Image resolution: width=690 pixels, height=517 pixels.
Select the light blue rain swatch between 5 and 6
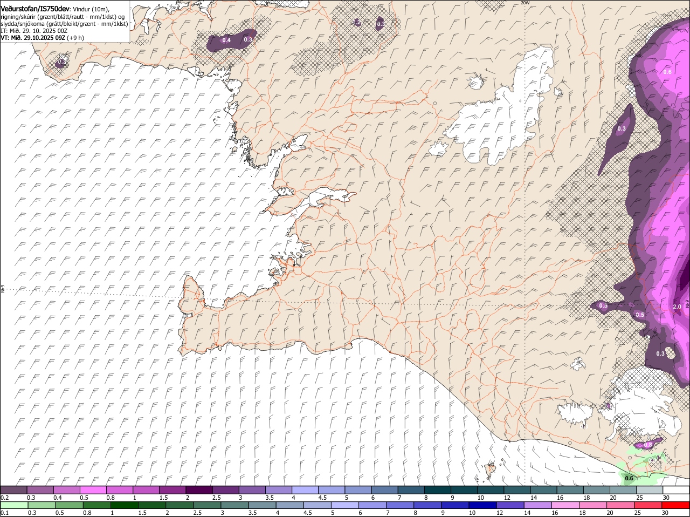pos(344,505)
